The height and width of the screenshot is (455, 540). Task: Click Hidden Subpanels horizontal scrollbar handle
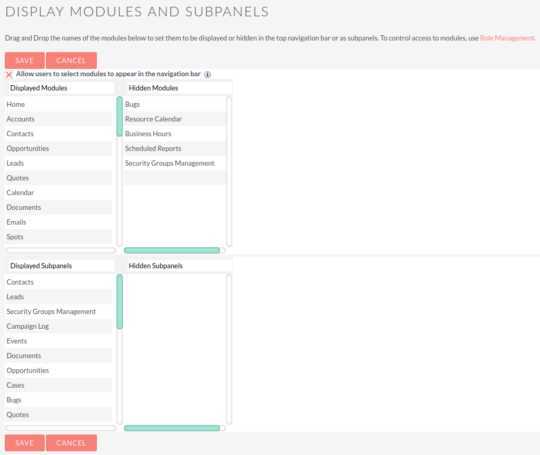(x=172, y=428)
